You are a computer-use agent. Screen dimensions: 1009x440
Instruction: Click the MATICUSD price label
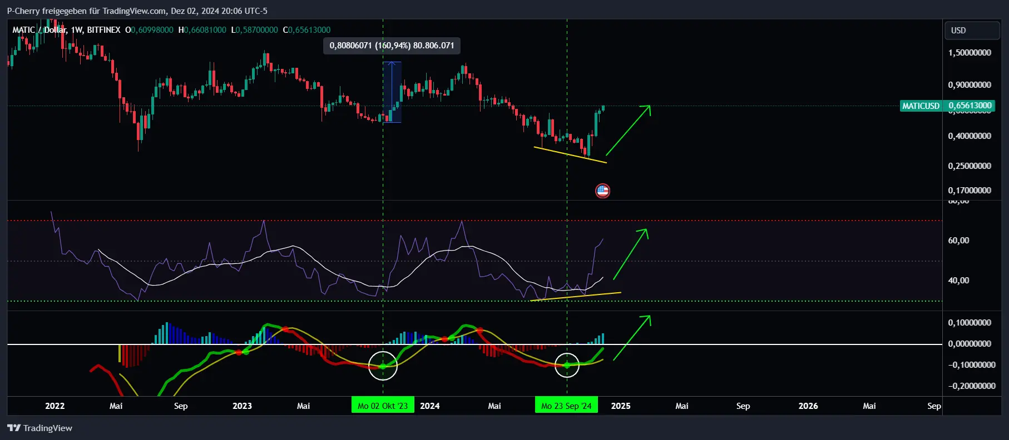[921, 106]
